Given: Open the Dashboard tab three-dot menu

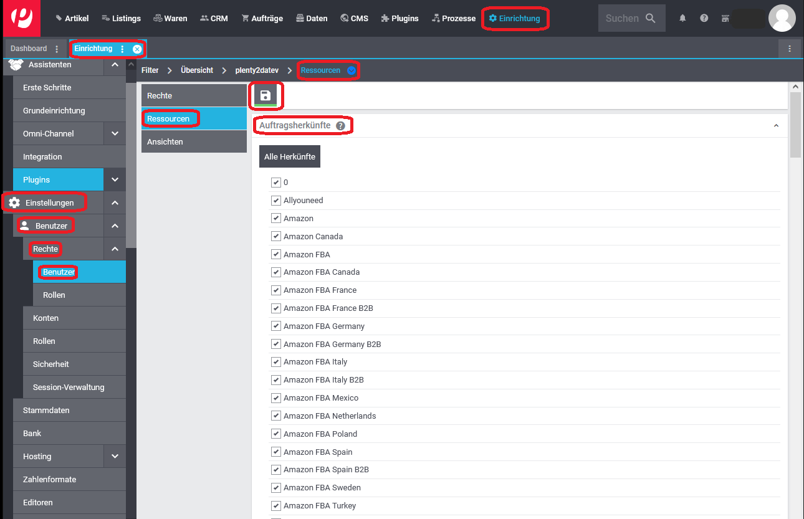Looking at the screenshot, I should tap(57, 49).
